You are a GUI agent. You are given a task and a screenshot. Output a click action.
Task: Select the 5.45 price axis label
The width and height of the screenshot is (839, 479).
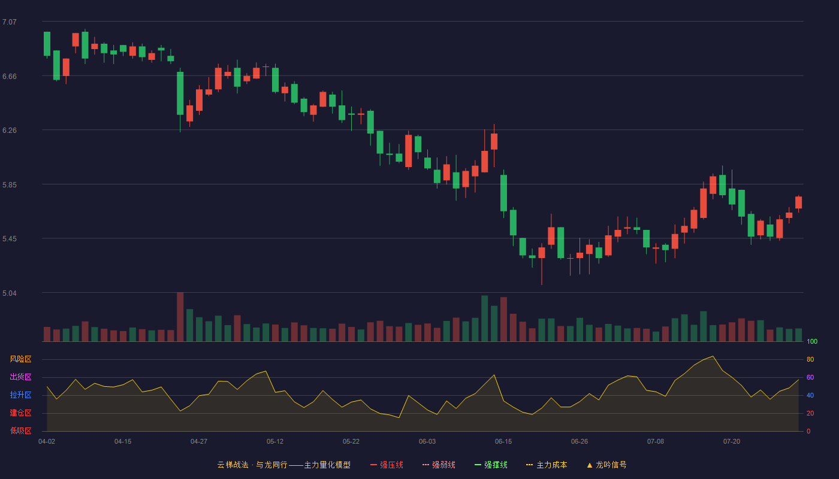pos(10,239)
